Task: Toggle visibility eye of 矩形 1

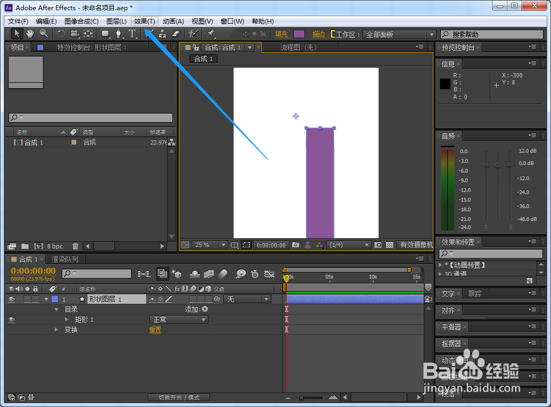Action: click(x=12, y=319)
